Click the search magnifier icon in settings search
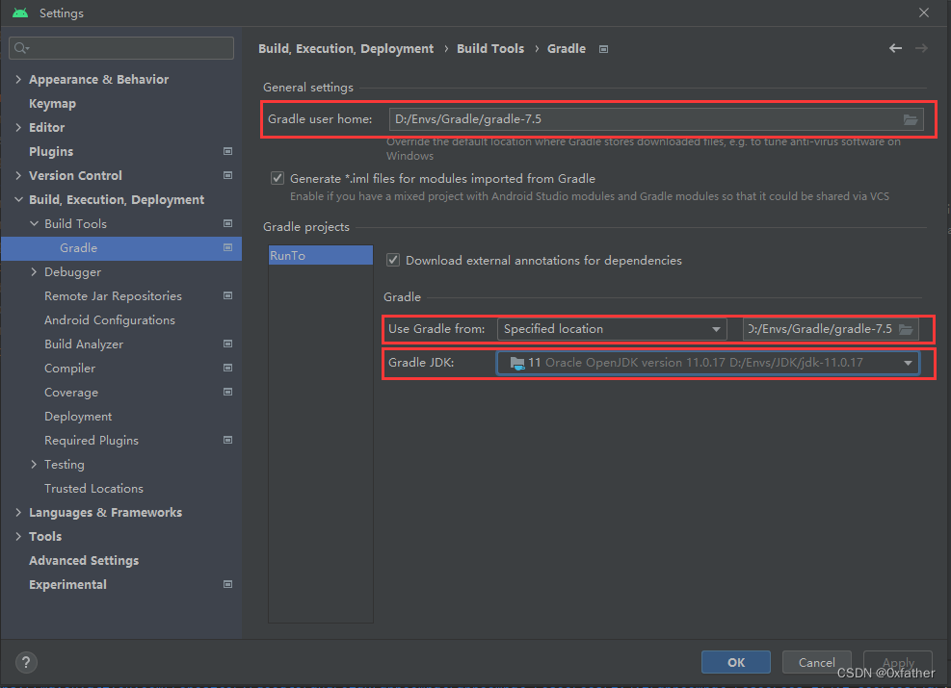The image size is (951, 688). pos(21,48)
